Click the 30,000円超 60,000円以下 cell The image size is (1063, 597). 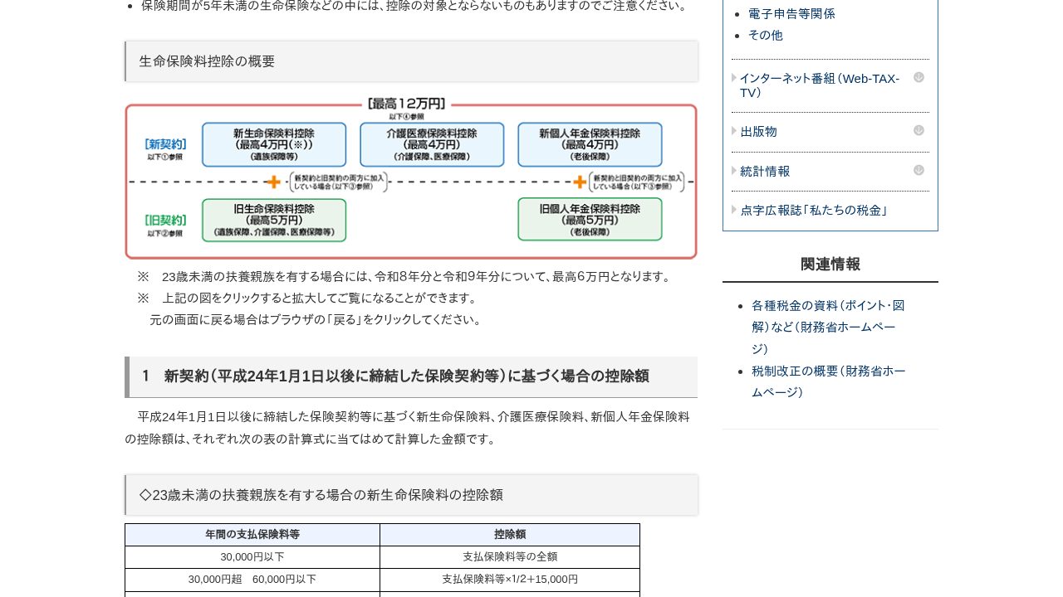tap(252, 580)
